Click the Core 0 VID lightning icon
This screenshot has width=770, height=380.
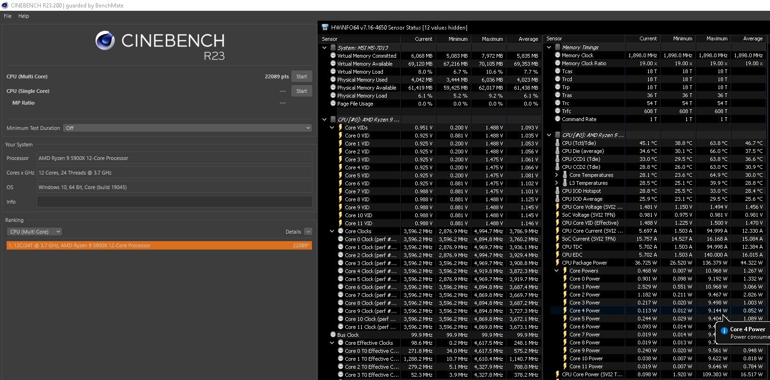340,136
